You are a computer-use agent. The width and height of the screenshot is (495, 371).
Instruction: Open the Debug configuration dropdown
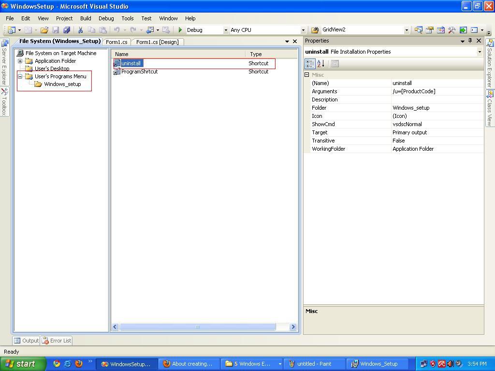coord(226,30)
